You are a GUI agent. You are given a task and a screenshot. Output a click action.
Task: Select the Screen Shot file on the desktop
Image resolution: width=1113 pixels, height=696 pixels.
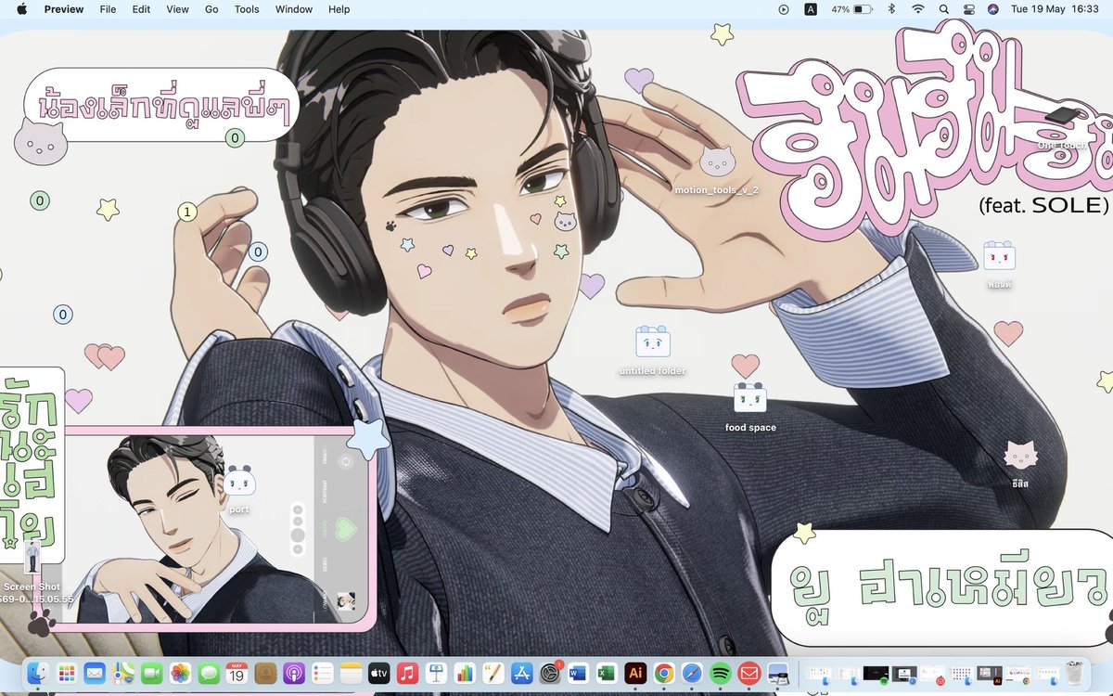coord(32,571)
